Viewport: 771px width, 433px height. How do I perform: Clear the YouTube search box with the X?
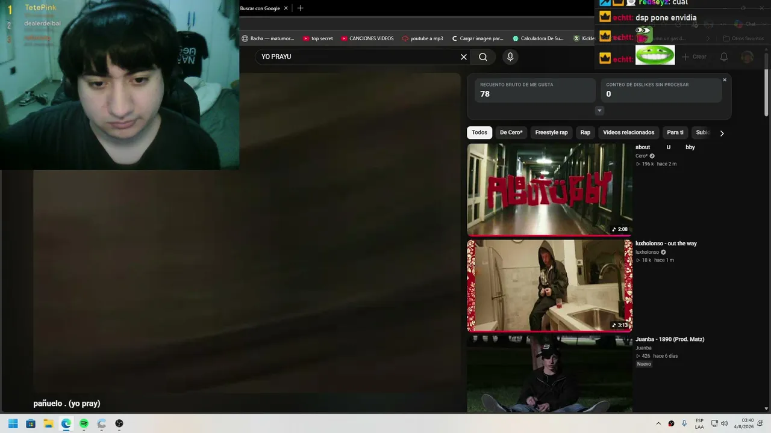(x=464, y=57)
